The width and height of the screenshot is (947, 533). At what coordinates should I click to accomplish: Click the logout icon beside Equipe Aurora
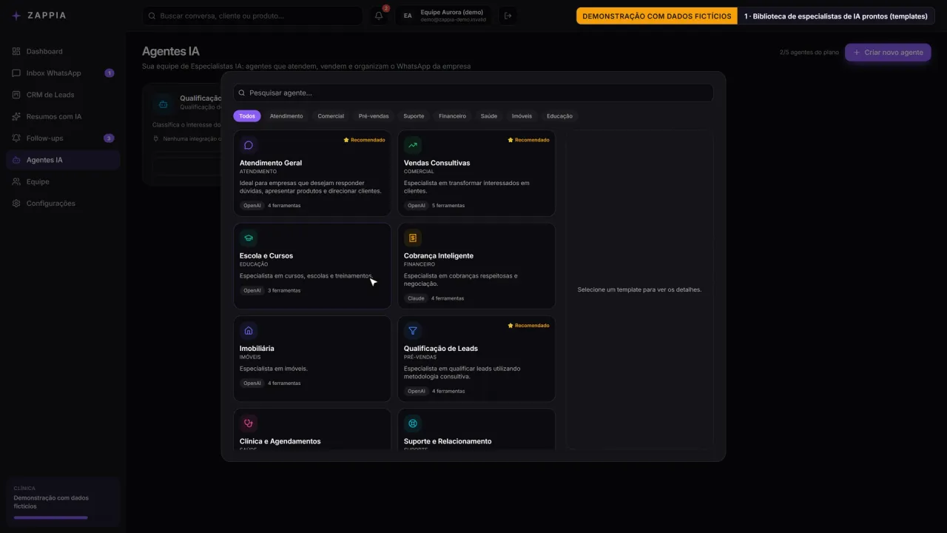point(508,16)
